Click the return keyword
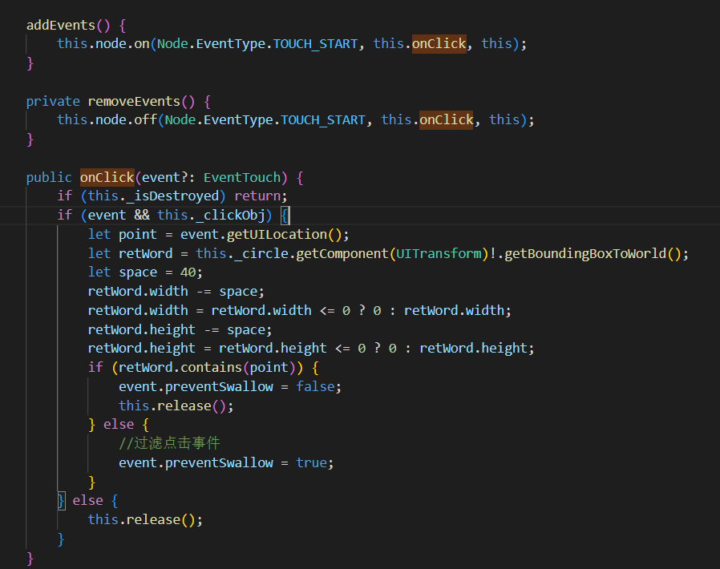Screen dimensions: 720x569 (x=257, y=196)
